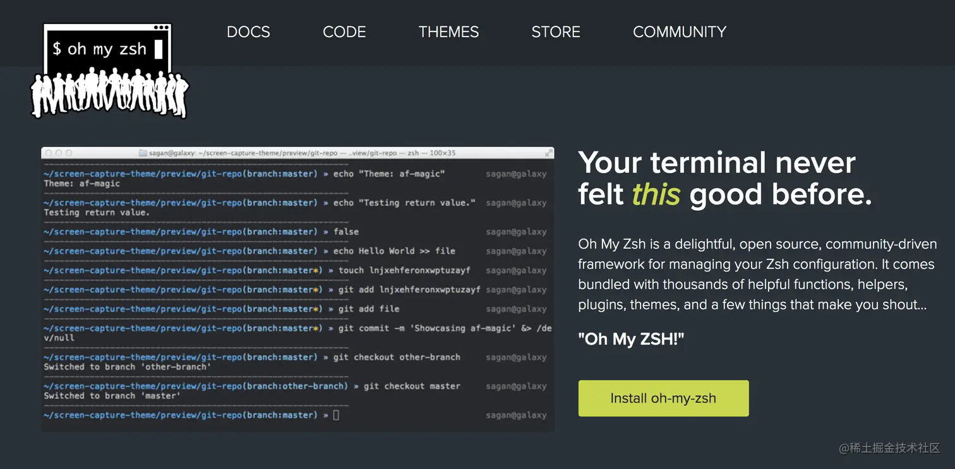Click the italic green word 'this'
Screen dimensions: 955x469
click(656, 195)
